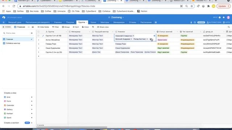
Task: Open the help question mark icon
Action: click(x=220, y=17)
